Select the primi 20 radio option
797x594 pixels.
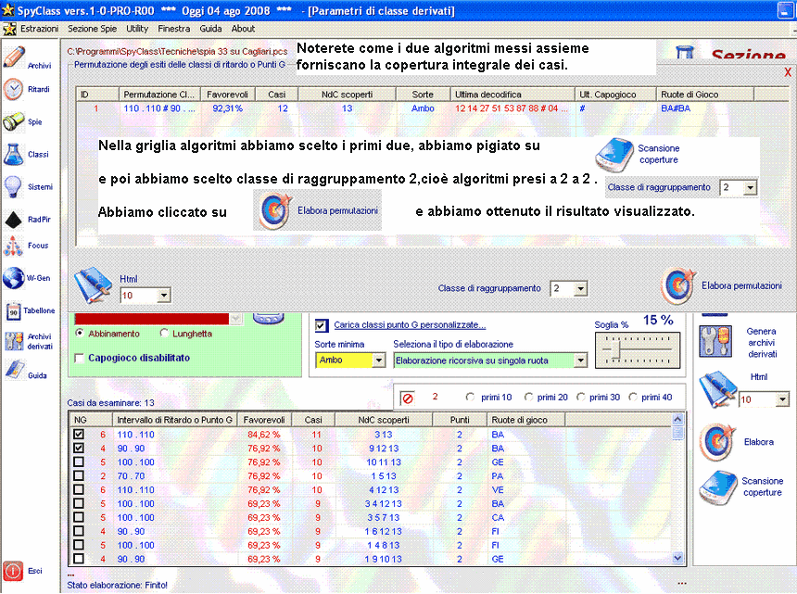point(528,397)
